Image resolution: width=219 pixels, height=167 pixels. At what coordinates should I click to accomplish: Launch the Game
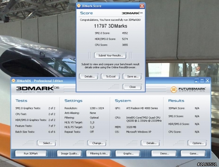[194, 153]
